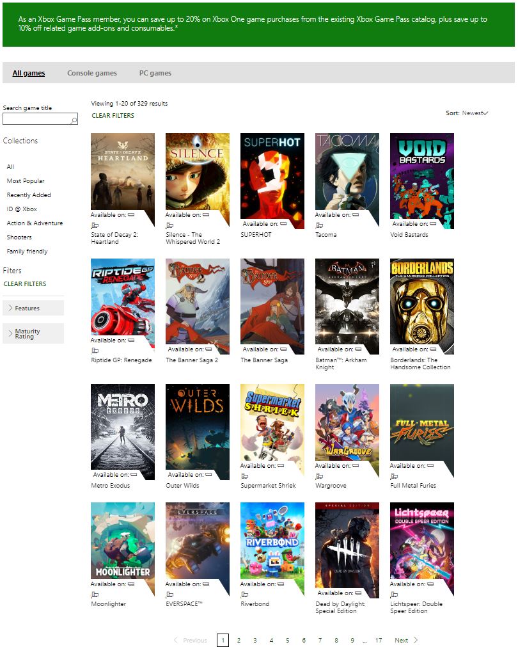The image size is (518, 647).
Task: Click the Next page link
Action: [401, 640]
